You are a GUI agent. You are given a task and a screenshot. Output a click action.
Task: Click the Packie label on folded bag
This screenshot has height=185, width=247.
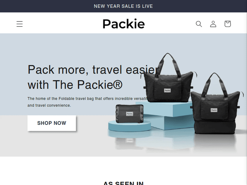(x=129, y=114)
